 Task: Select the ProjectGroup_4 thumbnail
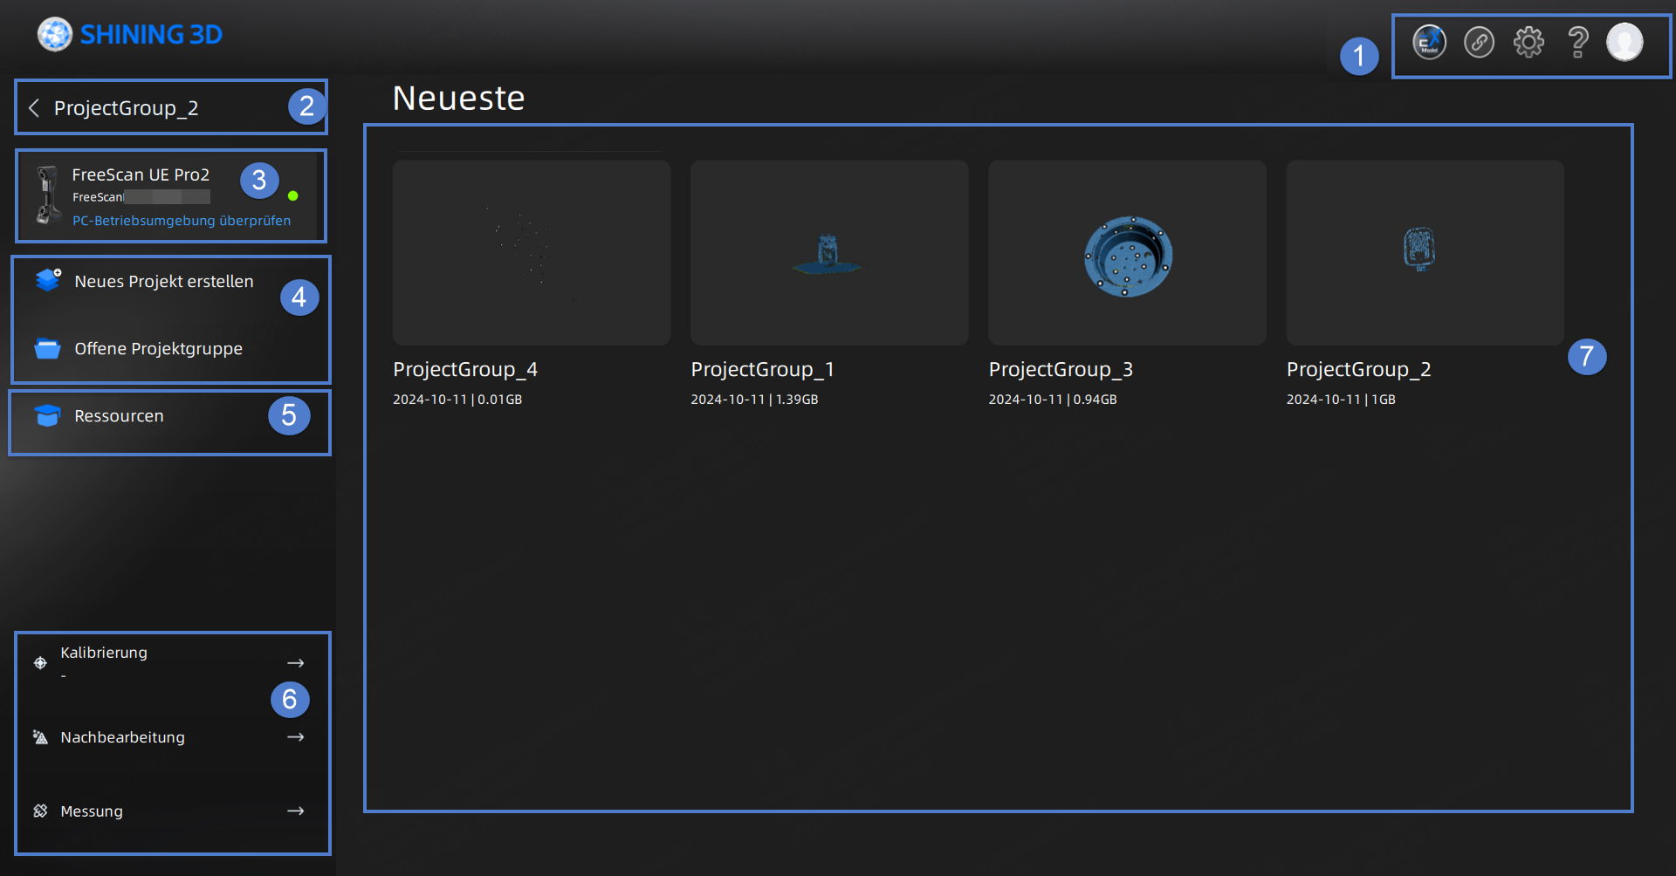pos(532,253)
